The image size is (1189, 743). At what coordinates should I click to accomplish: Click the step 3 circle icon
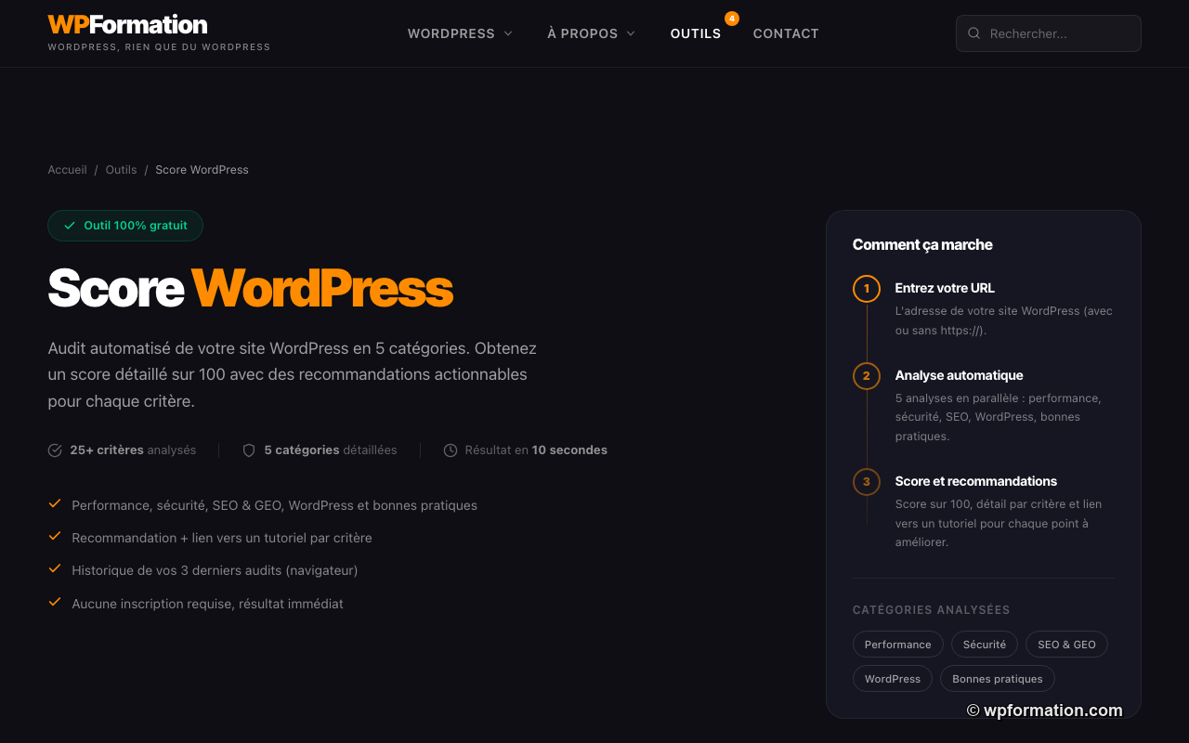(x=867, y=482)
